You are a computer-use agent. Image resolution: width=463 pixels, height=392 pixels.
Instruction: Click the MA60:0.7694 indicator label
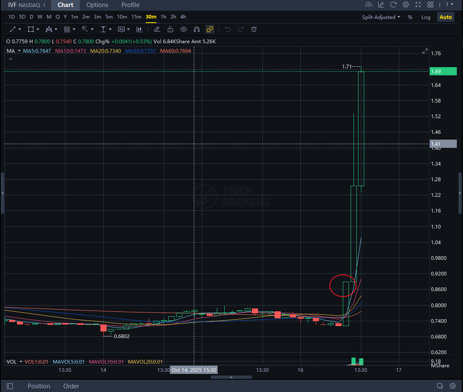coord(175,51)
